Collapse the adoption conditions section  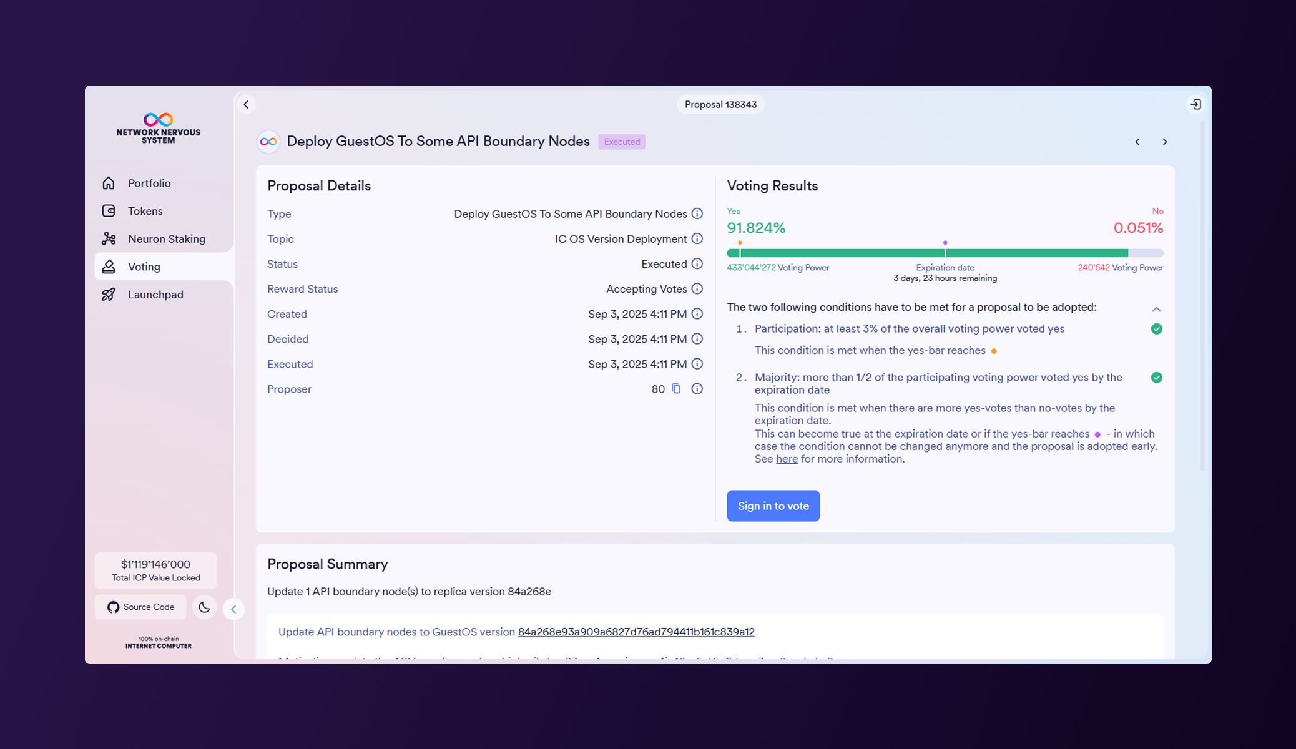(x=1156, y=309)
